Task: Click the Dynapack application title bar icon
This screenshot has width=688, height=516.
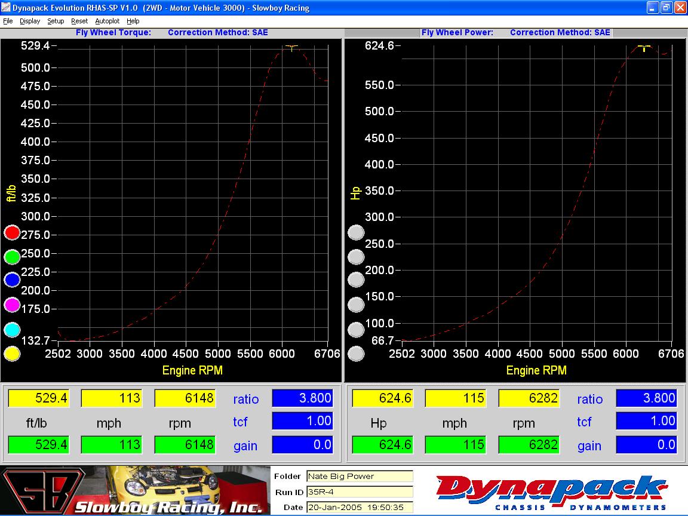Action: pos(6,7)
